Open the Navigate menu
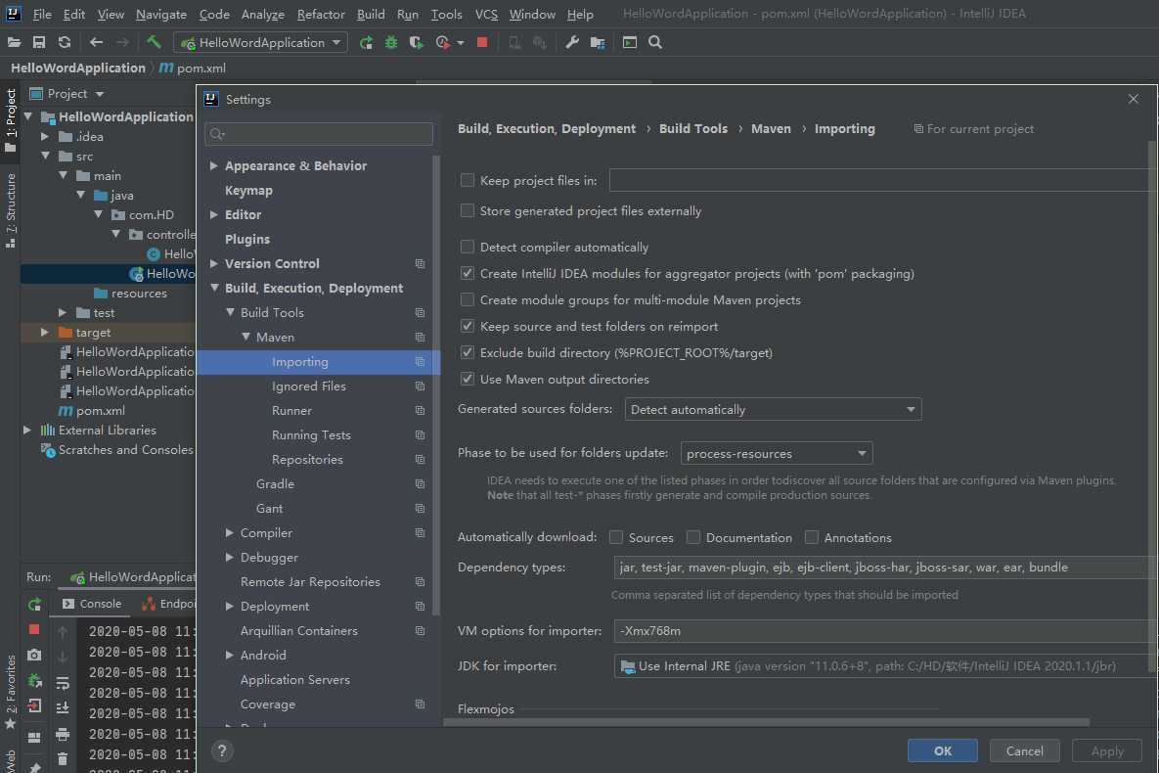The height and width of the screenshot is (773, 1159). pyautogui.click(x=161, y=14)
